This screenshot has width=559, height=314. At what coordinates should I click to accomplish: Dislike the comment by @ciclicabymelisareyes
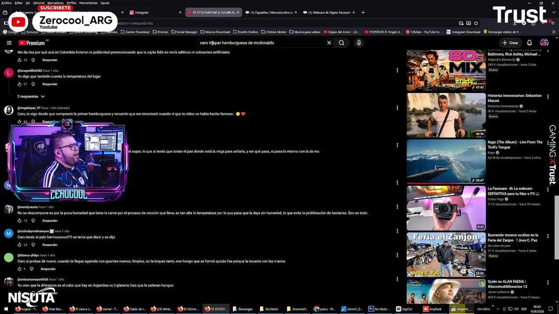coord(33,245)
